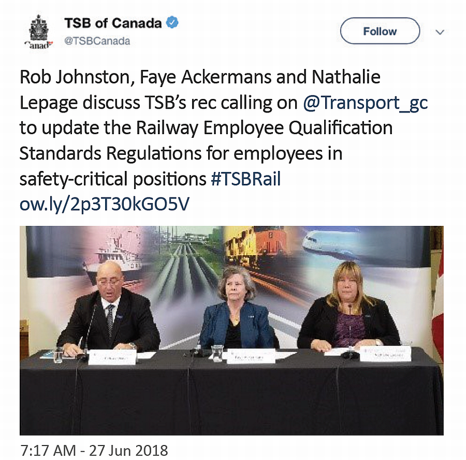Image resolution: width=466 pixels, height=460 pixels.
Task: Open the TSB of Canada display name
Action: 112,24
